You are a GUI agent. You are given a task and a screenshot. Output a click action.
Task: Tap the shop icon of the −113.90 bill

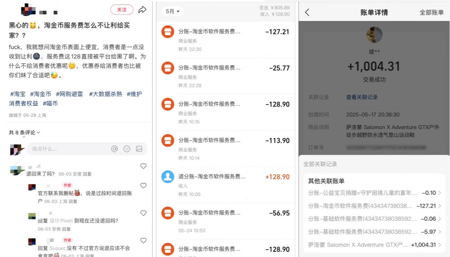[168, 140]
